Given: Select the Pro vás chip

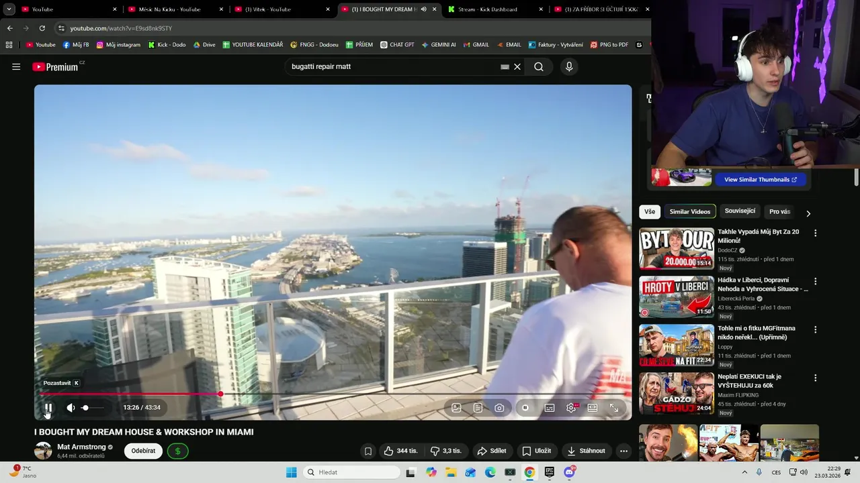Looking at the screenshot, I should [779, 211].
